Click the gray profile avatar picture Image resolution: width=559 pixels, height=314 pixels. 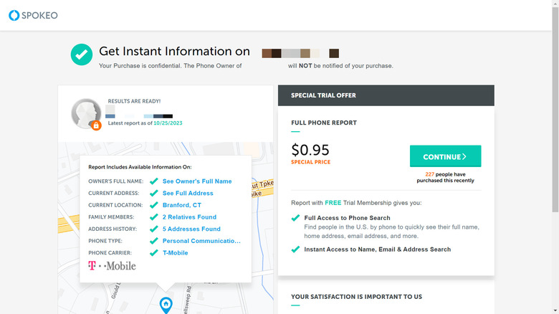tap(85, 113)
